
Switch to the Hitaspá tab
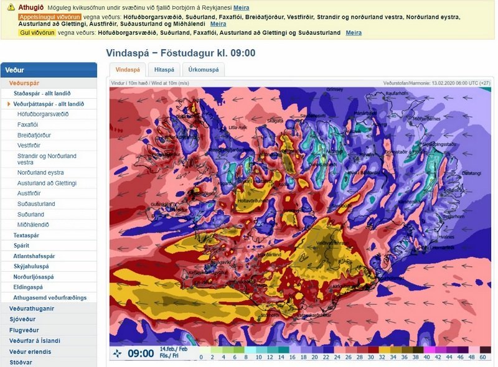point(164,70)
